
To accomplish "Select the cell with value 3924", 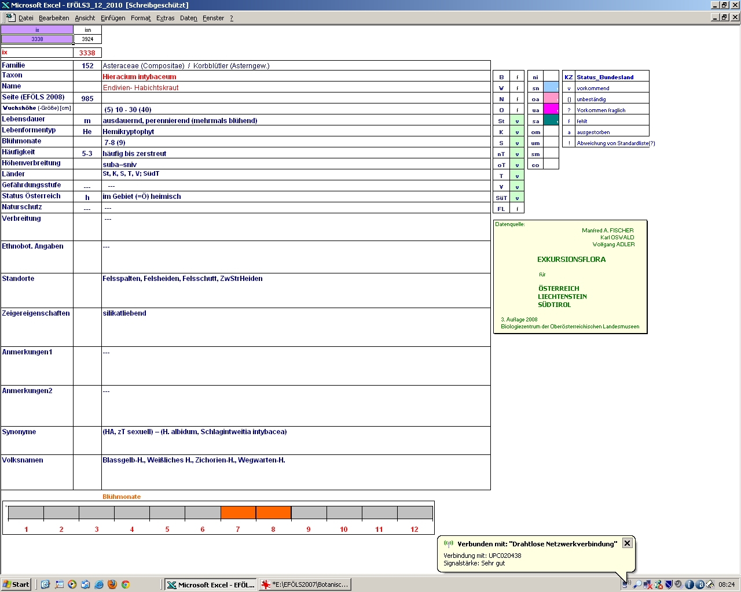I will tap(87, 39).
